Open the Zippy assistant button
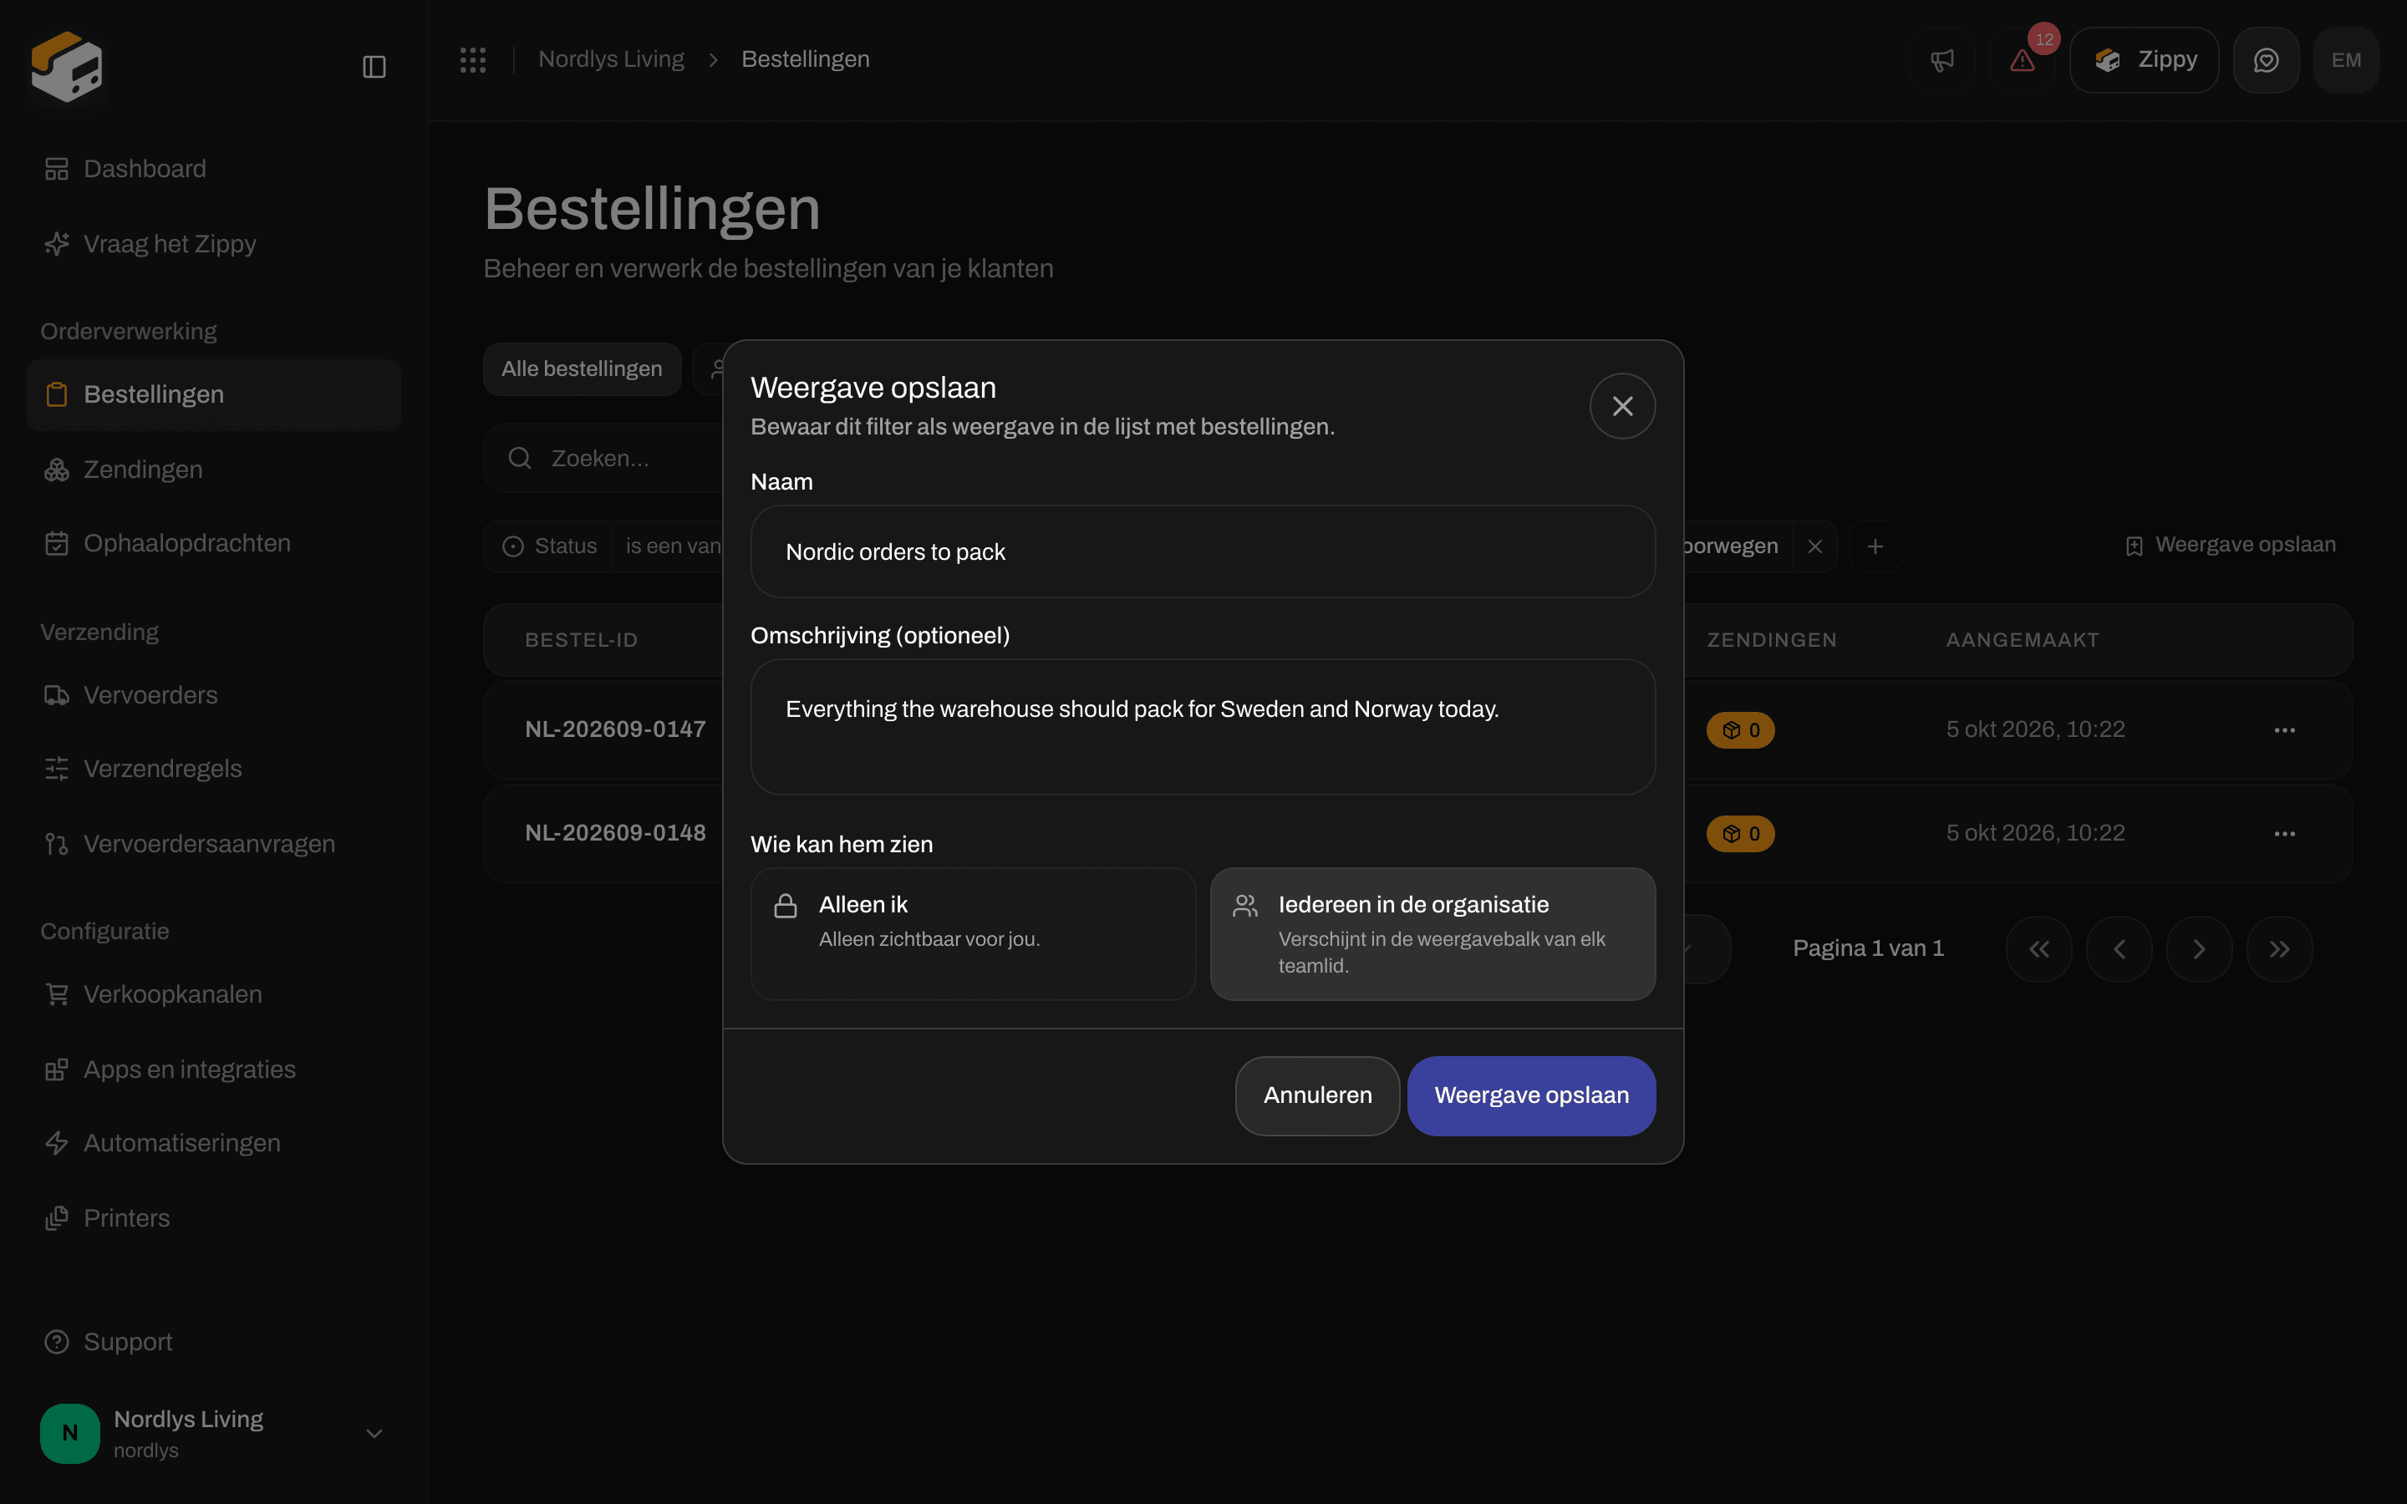Viewport: 2407px width, 1504px height. tap(2144, 59)
